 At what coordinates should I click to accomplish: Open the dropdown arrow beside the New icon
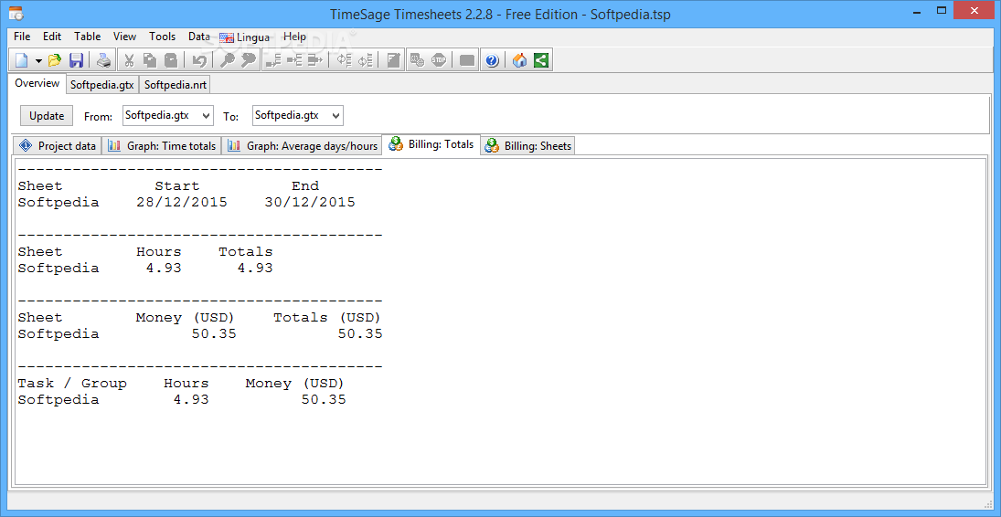(x=38, y=60)
